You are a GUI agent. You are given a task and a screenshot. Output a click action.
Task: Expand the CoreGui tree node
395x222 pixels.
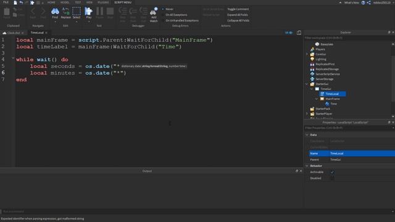tap(307, 54)
